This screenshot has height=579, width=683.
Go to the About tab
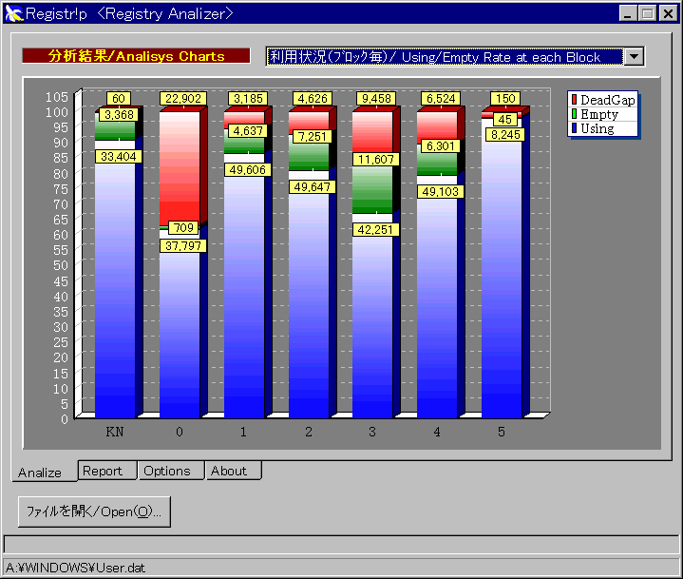tap(229, 471)
